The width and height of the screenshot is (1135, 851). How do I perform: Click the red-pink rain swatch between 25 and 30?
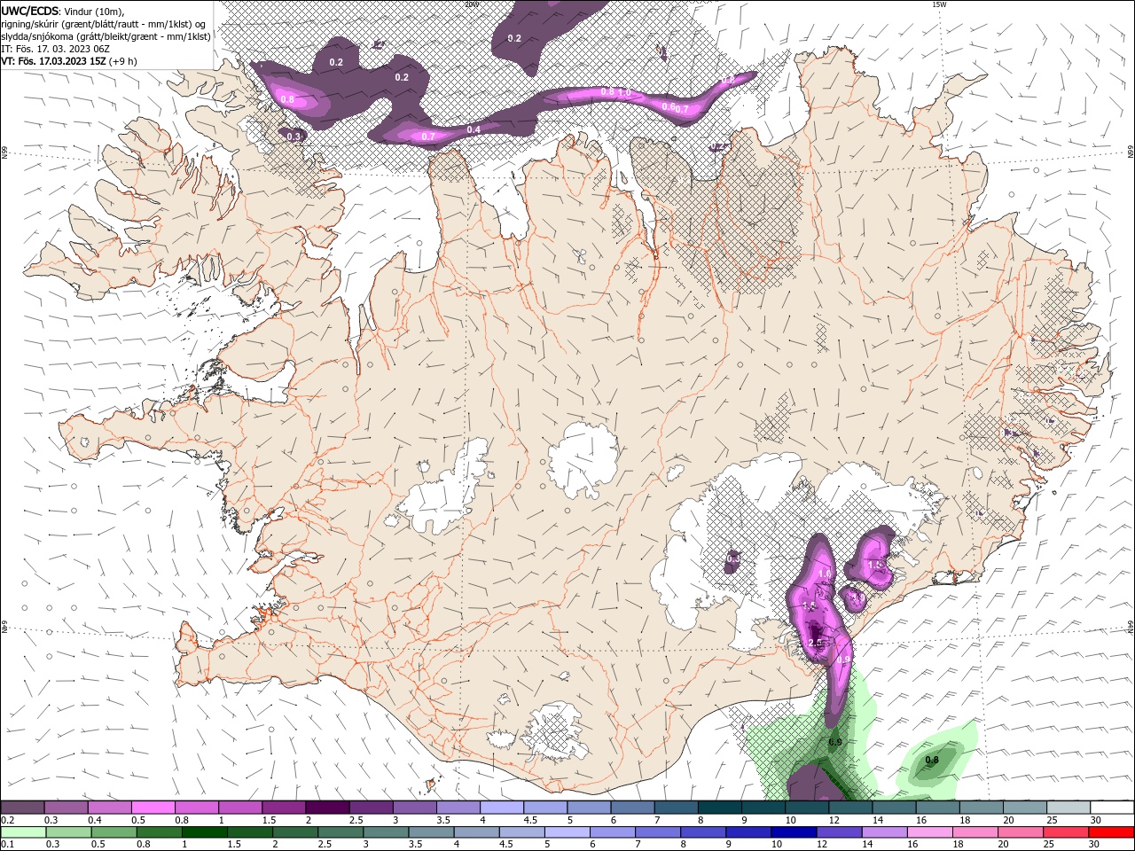point(1066,832)
